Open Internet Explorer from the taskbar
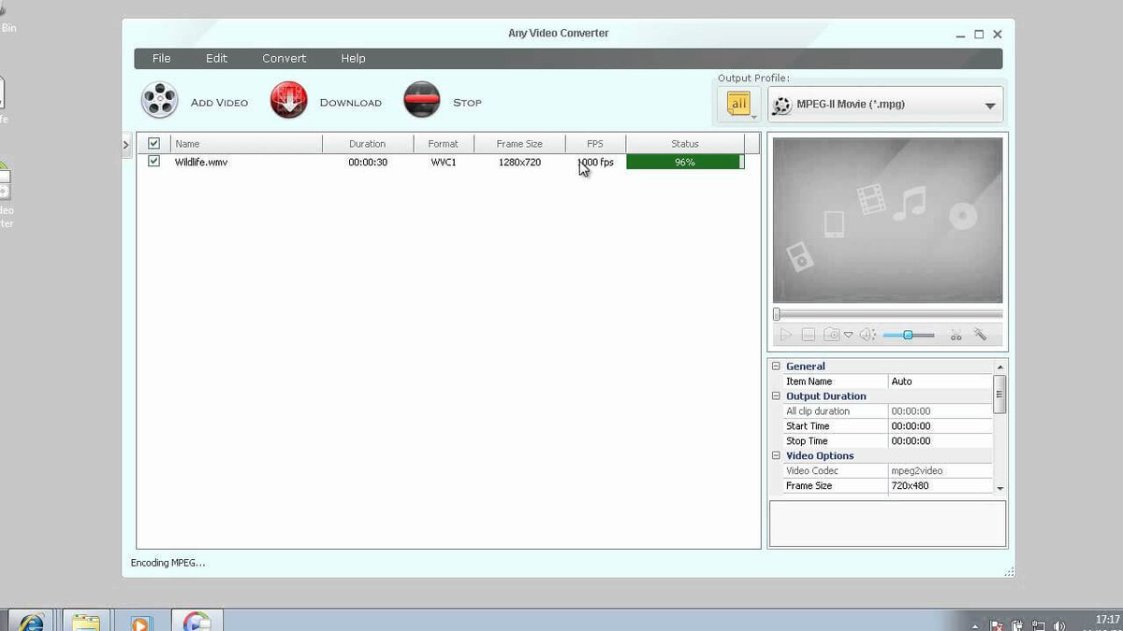This screenshot has height=631, width=1123. coord(31,622)
